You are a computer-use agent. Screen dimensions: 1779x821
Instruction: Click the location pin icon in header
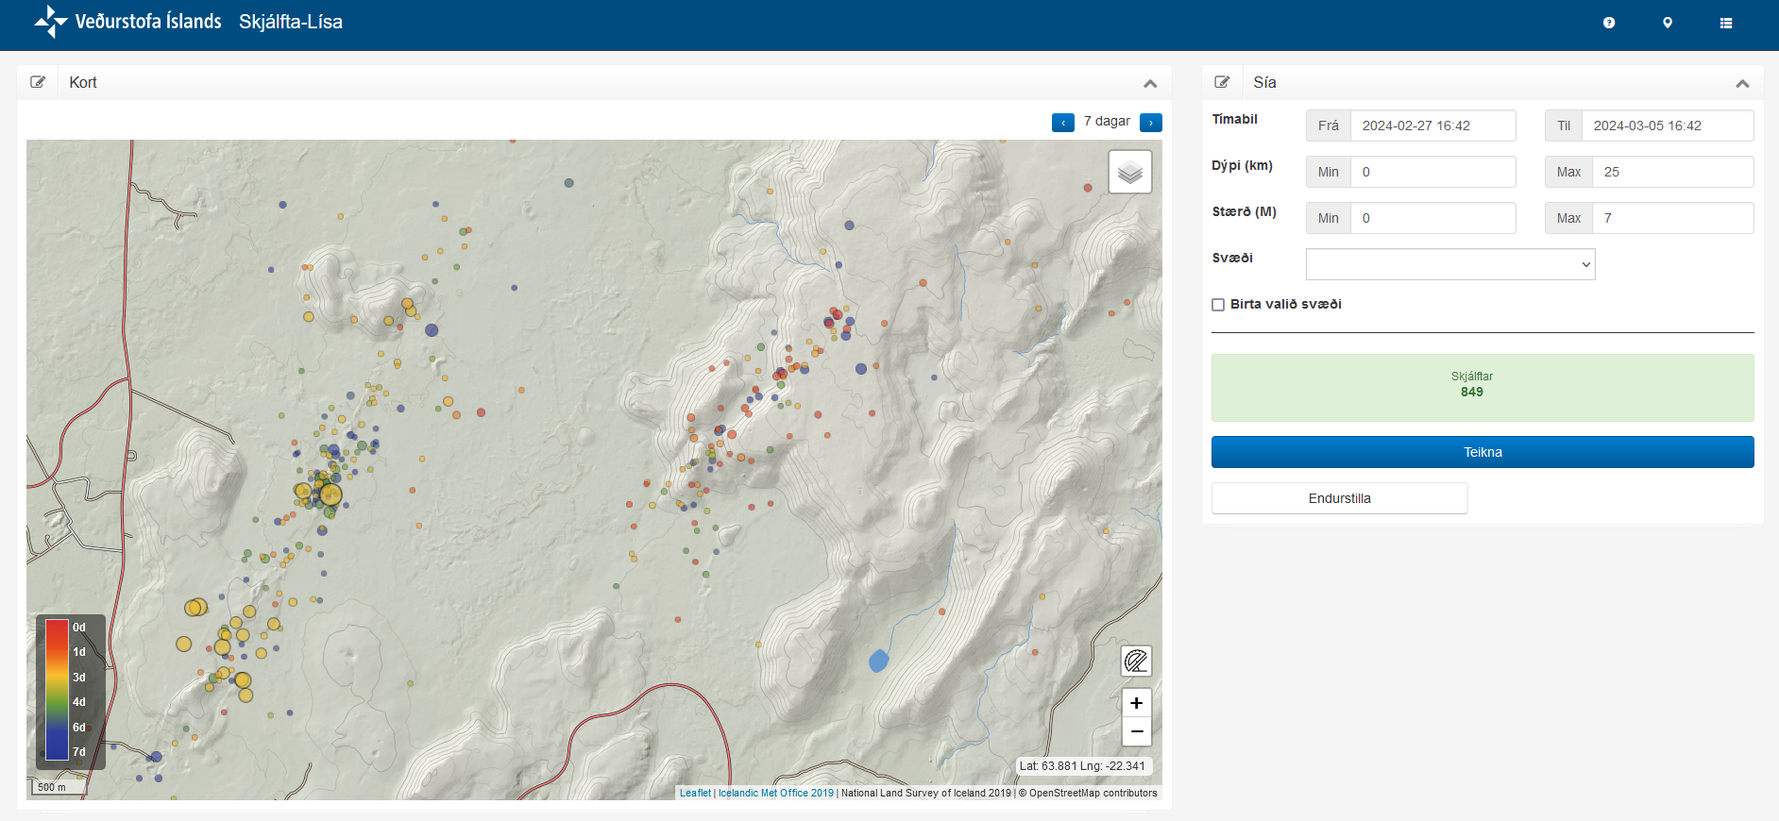tap(1668, 23)
